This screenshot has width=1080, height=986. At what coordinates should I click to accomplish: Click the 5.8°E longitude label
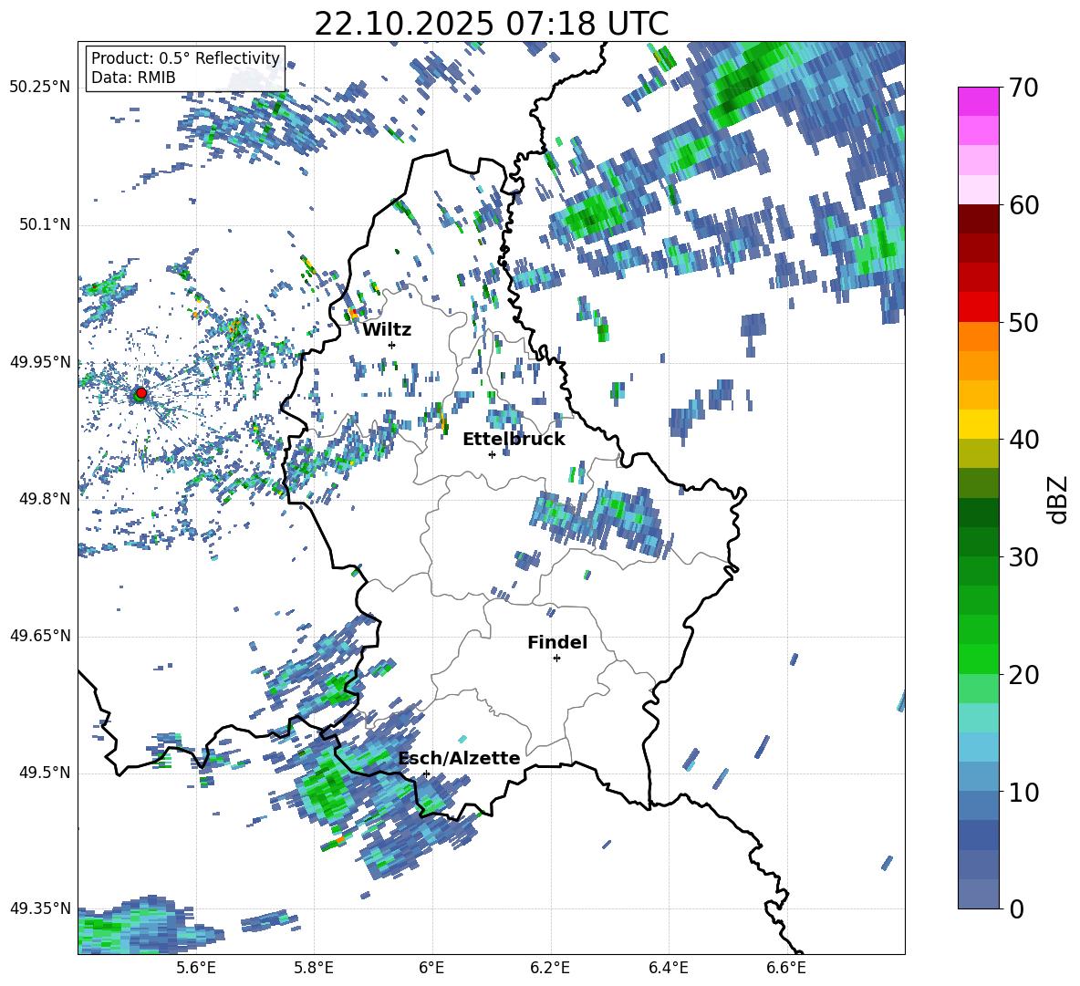point(314,968)
